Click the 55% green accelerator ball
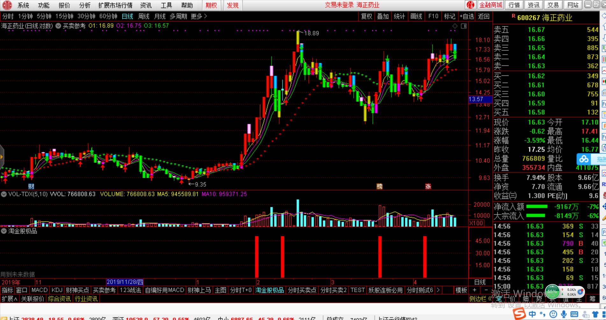606x320 pixels. pyautogui.click(x=552, y=291)
